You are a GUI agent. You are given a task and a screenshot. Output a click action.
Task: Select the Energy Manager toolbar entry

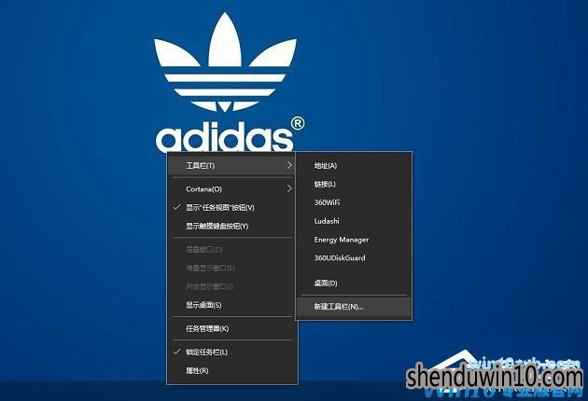pyautogui.click(x=354, y=240)
